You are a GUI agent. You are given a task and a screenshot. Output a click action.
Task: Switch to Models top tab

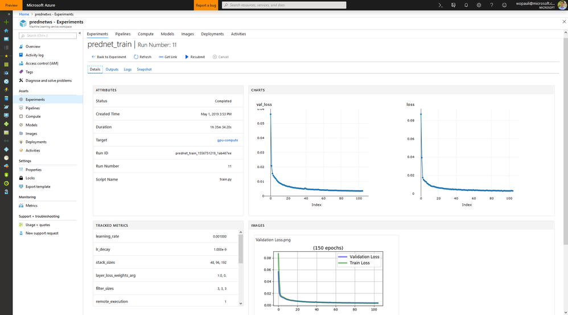(x=167, y=34)
